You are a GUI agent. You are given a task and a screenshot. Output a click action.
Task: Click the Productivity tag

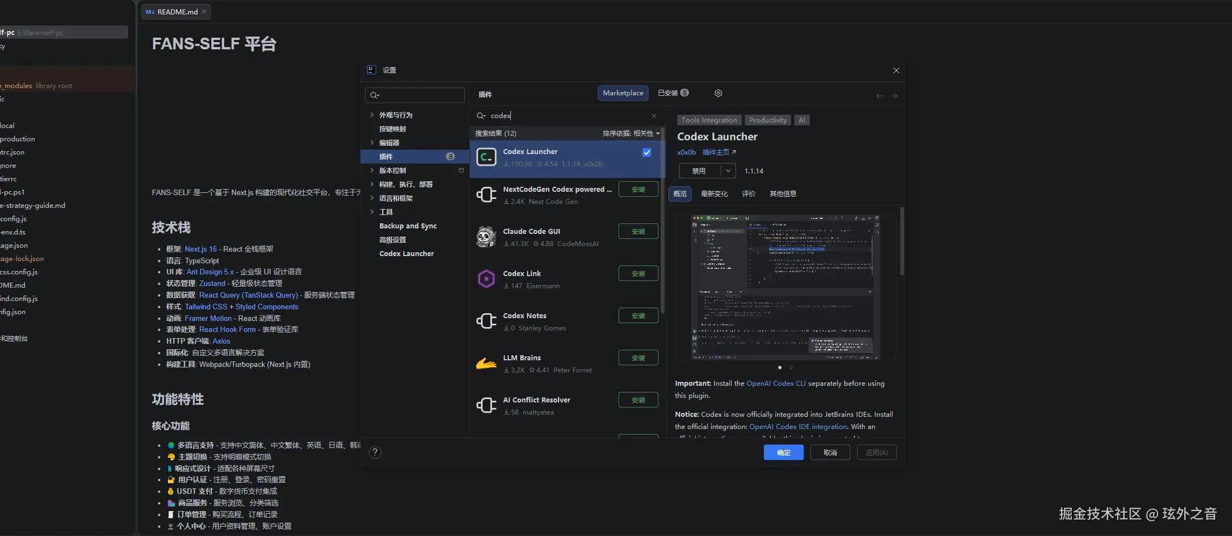point(768,120)
